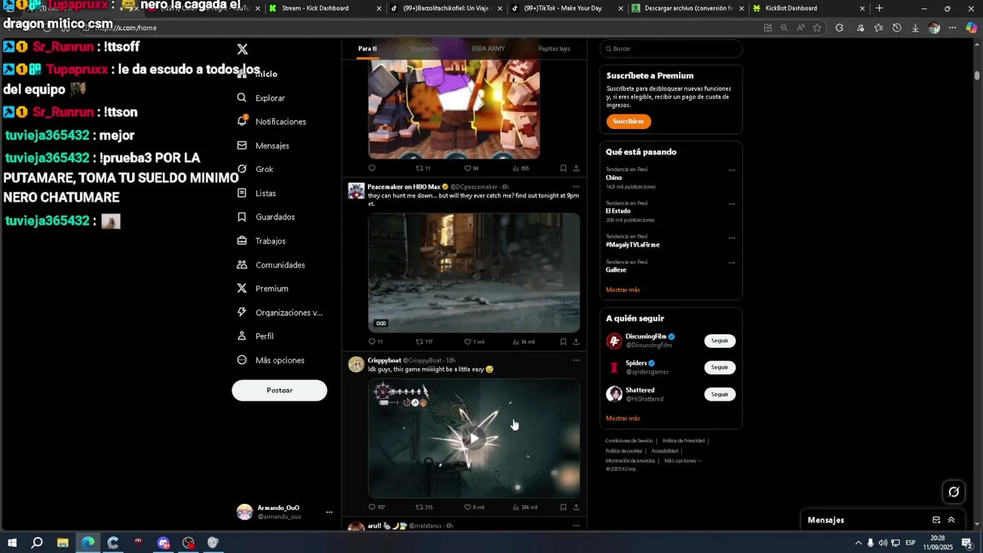
Task: Click the Buscar search field
Action: click(x=671, y=48)
